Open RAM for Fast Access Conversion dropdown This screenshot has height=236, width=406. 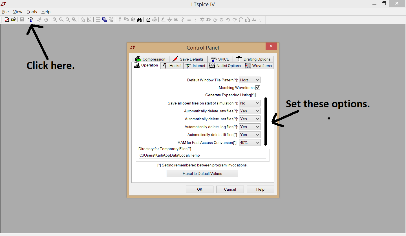(x=250, y=143)
